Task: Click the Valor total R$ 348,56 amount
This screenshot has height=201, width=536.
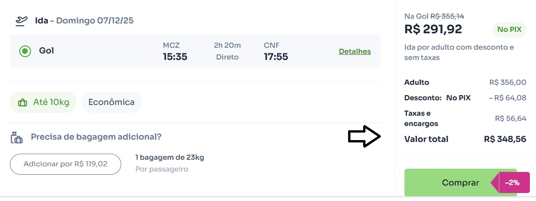Action: pyautogui.click(x=505, y=139)
